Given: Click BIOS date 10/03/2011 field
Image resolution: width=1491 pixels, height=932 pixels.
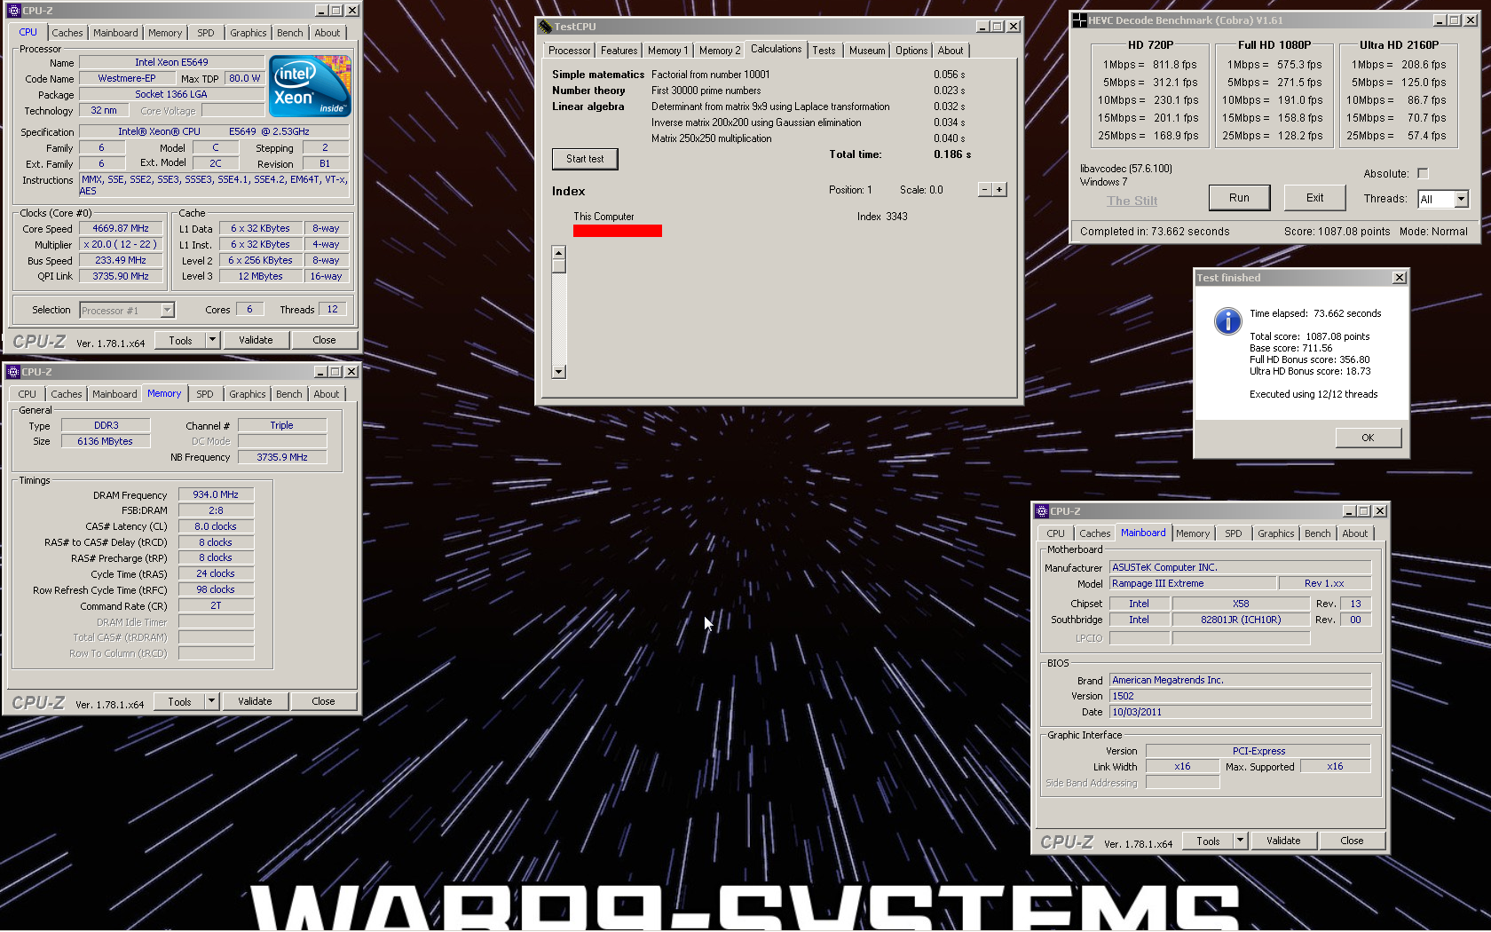Looking at the screenshot, I should point(1240,712).
